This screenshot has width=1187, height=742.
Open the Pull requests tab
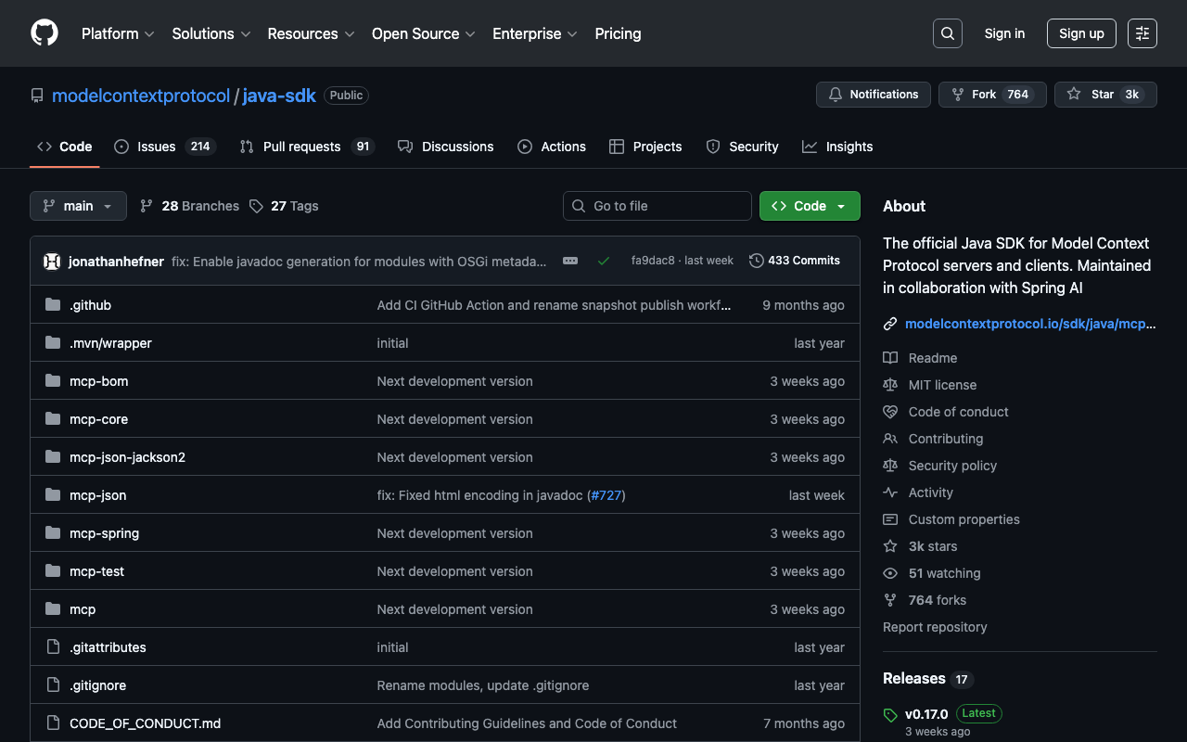[x=305, y=147]
